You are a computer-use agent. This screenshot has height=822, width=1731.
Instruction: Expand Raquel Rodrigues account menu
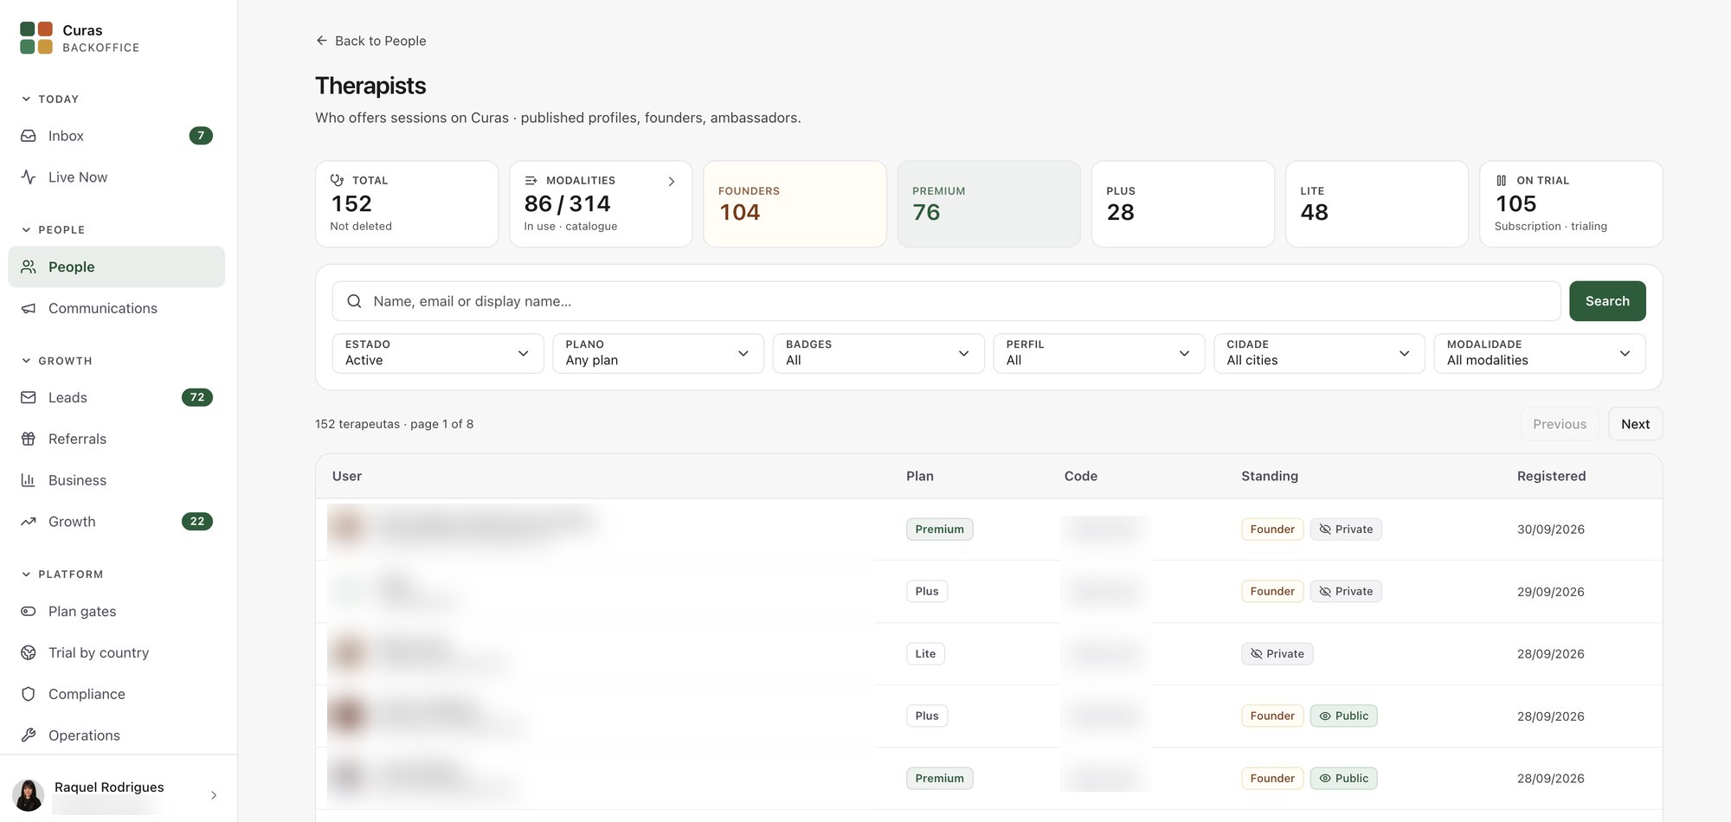click(x=214, y=796)
